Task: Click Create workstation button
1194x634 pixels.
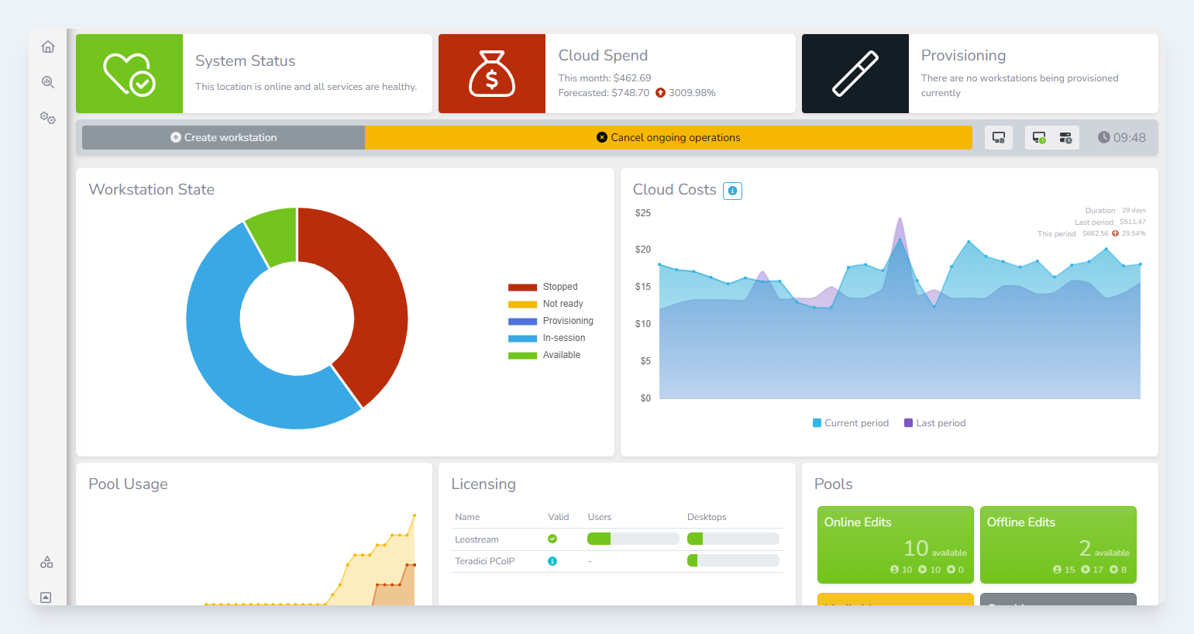Action: click(224, 138)
